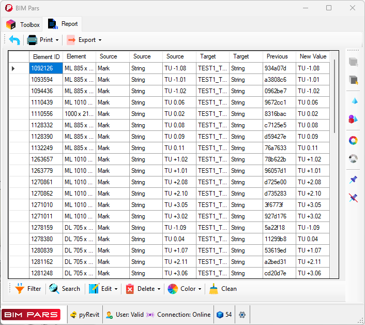Click the Search magnifier icon
This screenshot has height=325, width=365.
(54, 289)
